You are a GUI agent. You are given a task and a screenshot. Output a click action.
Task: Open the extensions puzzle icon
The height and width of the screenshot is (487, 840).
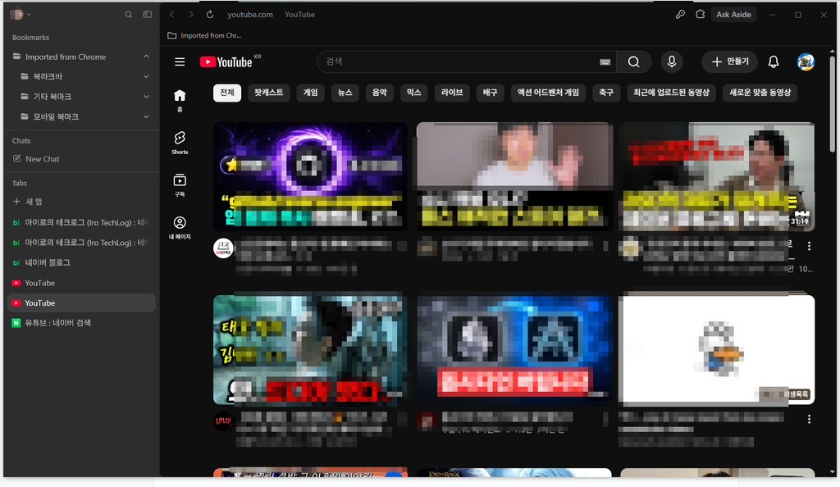click(x=701, y=15)
